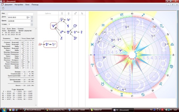The width and height of the screenshot is (179, 112).
Task: Decrease the time using the down spinner
Action: point(32,22)
